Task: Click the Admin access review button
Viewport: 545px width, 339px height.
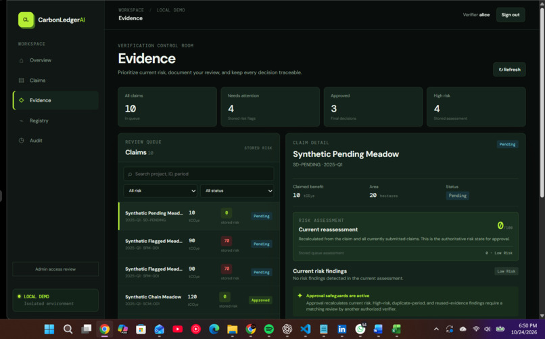Action: click(55, 269)
